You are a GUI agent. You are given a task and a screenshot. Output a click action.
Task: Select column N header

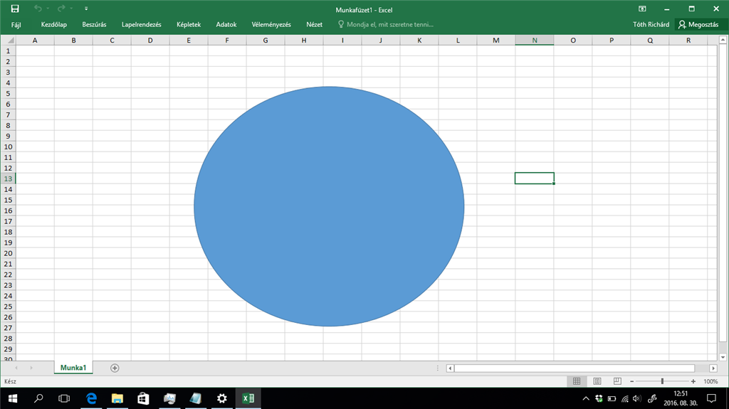pyautogui.click(x=535, y=41)
